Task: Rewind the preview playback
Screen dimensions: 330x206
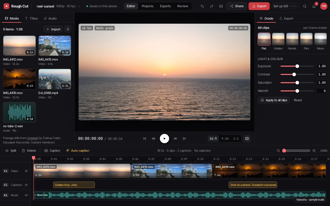Action: pyautogui.click(x=153, y=139)
